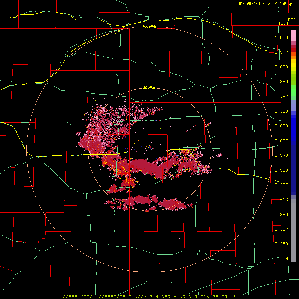Click the 0.360 value on the color scale

pos(281,215)
